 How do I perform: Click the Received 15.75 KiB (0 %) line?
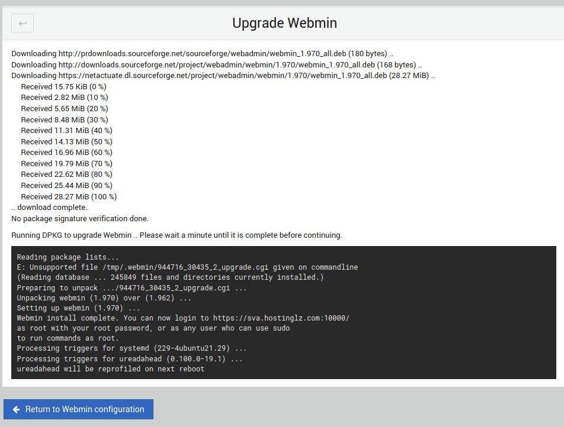[63, 86]
